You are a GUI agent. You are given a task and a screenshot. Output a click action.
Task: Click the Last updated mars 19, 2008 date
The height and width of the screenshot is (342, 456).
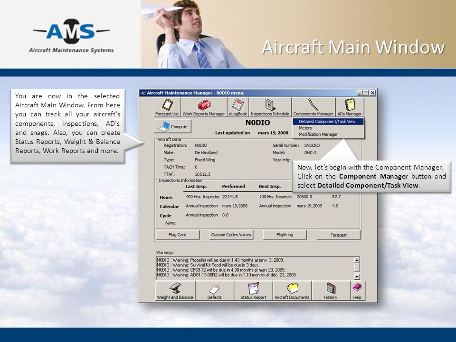273,133
